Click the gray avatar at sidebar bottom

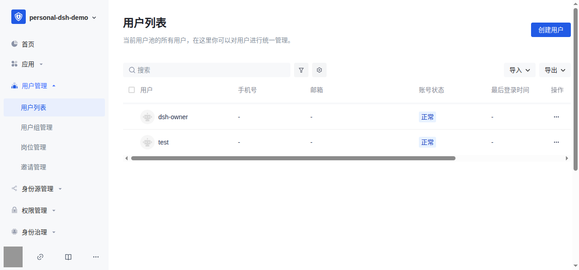coord(13,257)
